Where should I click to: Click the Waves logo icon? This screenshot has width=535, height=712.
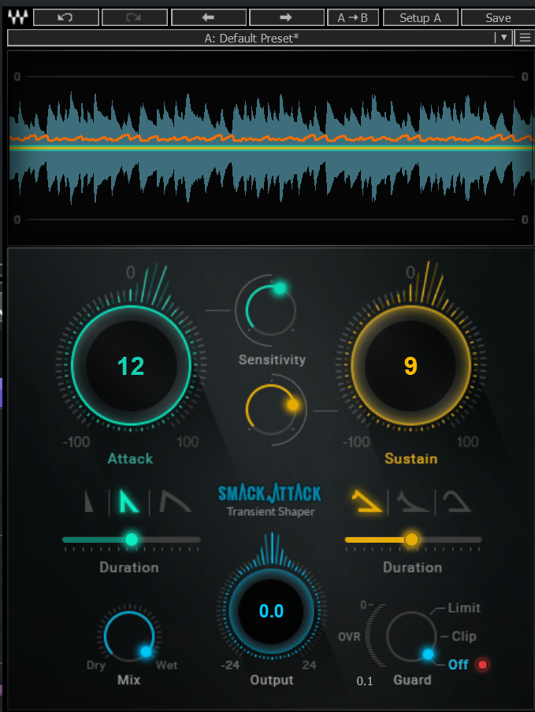18,17
